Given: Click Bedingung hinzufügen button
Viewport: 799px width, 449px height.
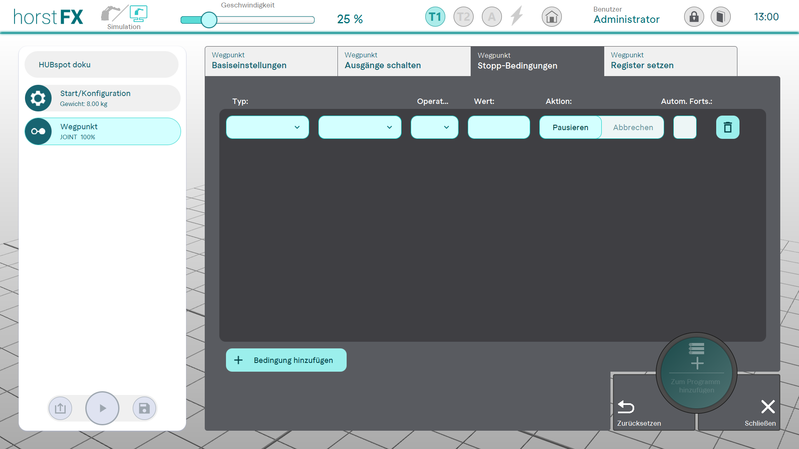Looking at the screenshot, I should pos(286,360).
